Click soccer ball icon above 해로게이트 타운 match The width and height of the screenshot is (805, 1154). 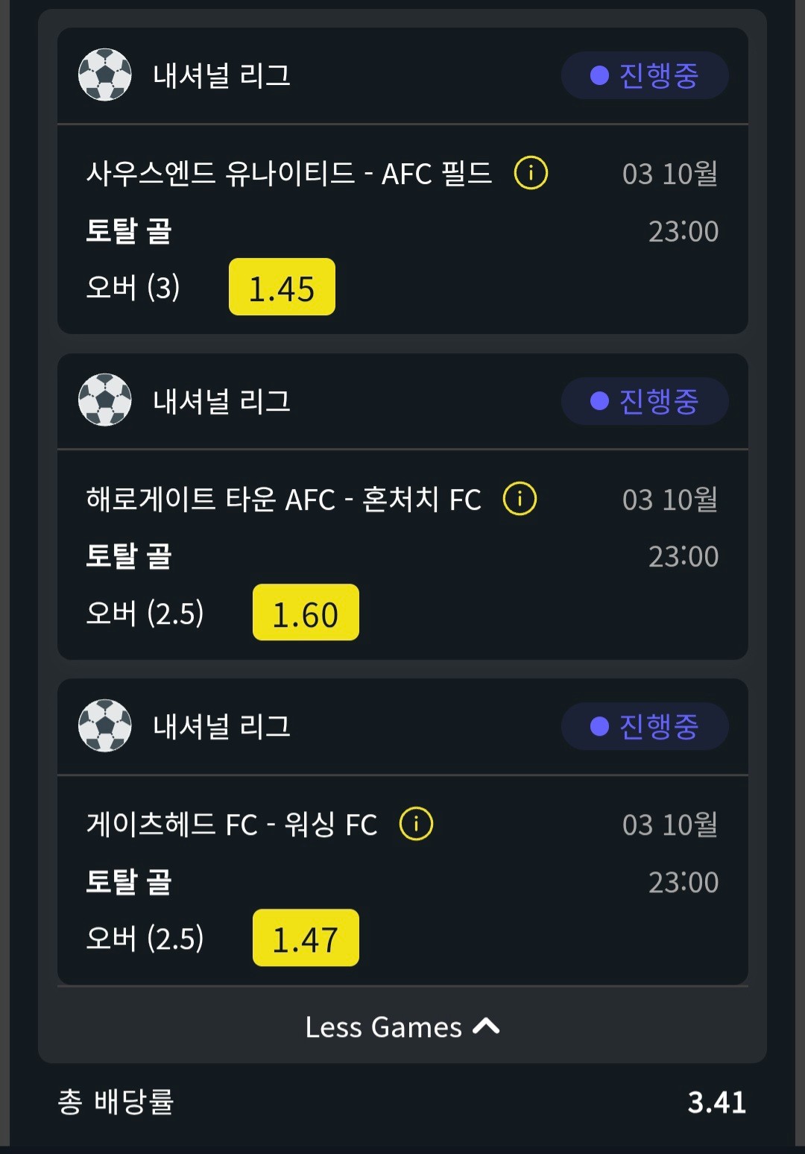click(x=105, y=400)
